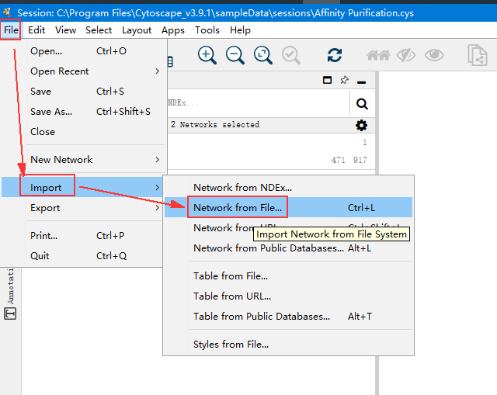The height and width of the screenshot is (395, 497).
Task: Select Table from File... option
Action: point(231,275)
